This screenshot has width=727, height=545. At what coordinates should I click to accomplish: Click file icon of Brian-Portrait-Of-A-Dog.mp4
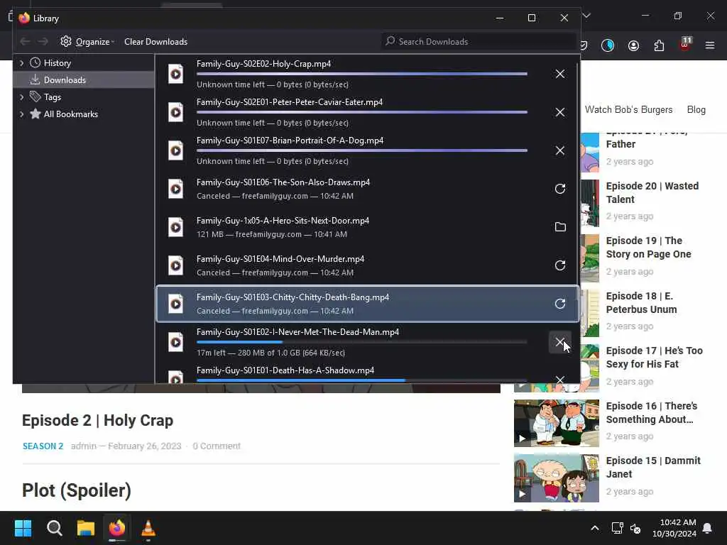click(175, 150)
